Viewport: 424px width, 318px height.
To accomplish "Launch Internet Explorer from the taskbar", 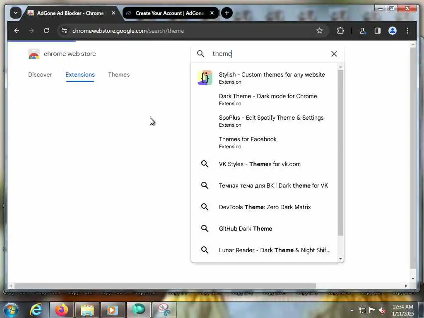I will [x=36, y=310].
